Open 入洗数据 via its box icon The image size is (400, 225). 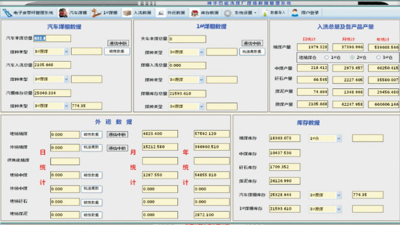(x=127, y=12)
